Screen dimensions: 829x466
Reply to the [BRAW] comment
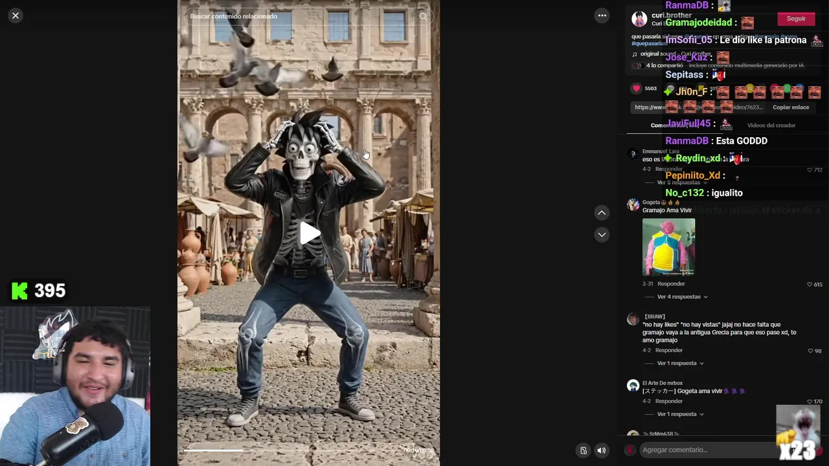[x=669, y=351]
